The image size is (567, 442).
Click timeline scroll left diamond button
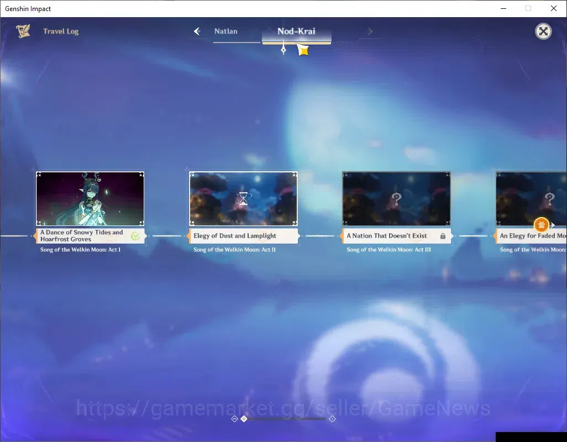(x=234, y=418)
